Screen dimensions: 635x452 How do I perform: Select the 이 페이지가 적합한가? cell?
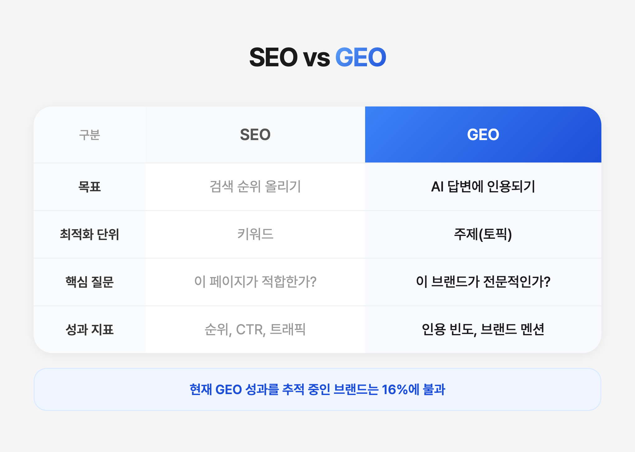pos(255,282)
